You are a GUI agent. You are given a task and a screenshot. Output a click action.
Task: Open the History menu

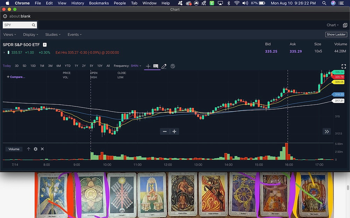click(x=77, y=3)
